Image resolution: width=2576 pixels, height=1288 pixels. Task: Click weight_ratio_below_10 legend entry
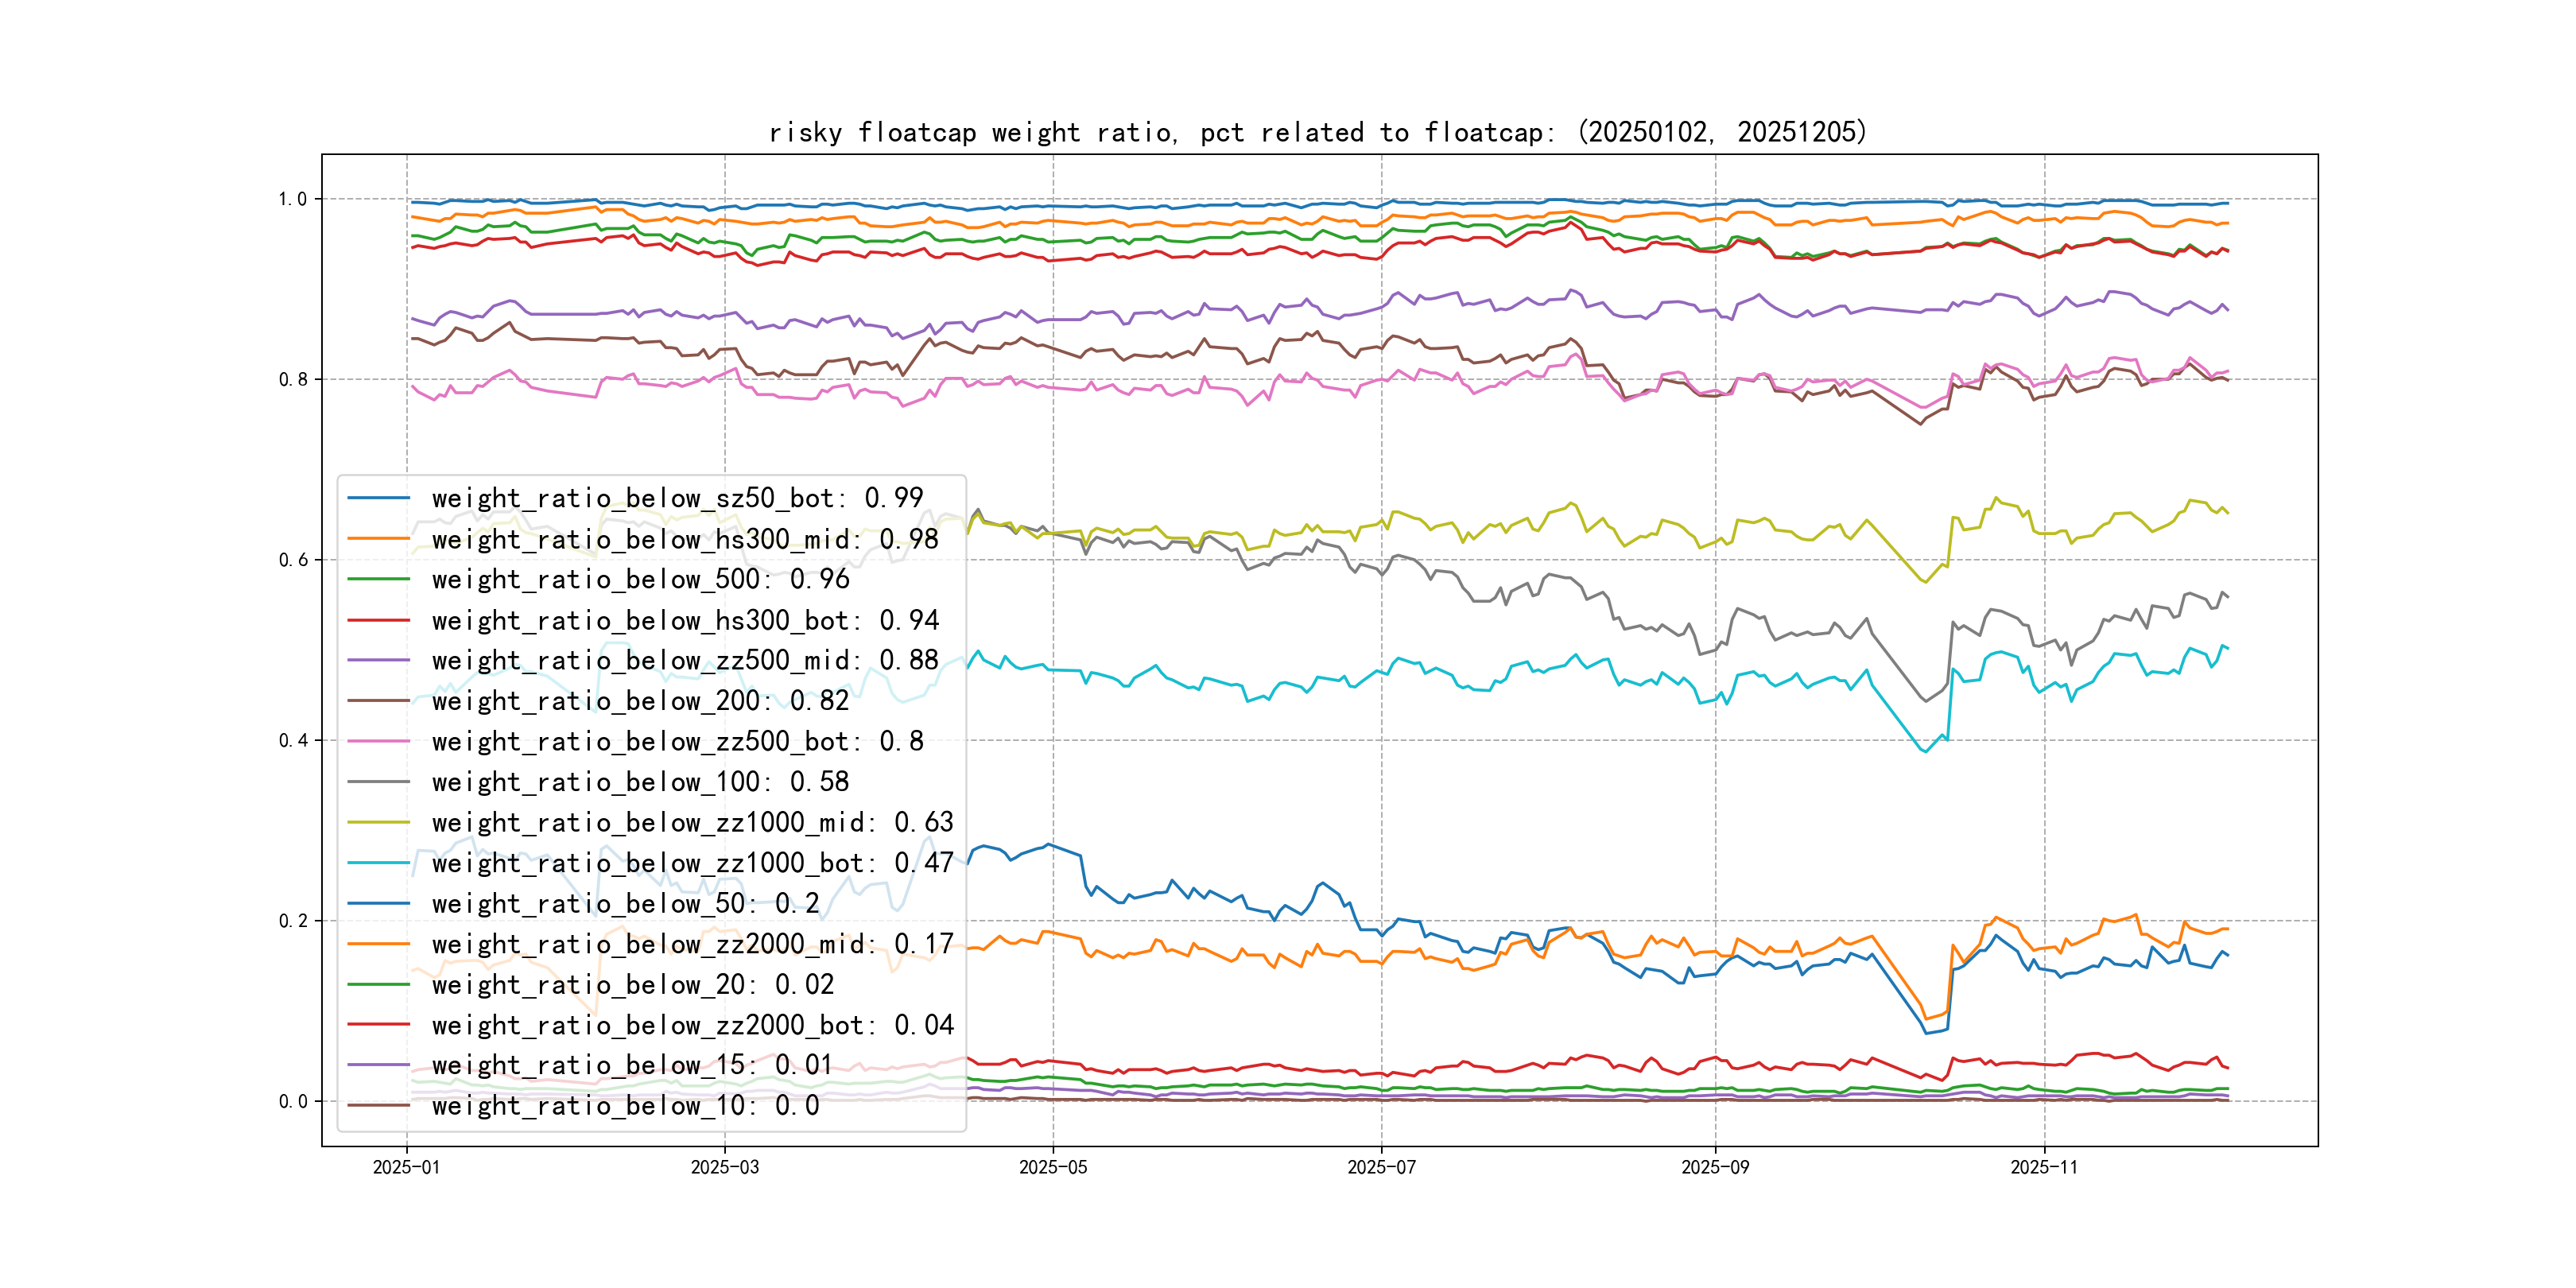click(625, 1106)
